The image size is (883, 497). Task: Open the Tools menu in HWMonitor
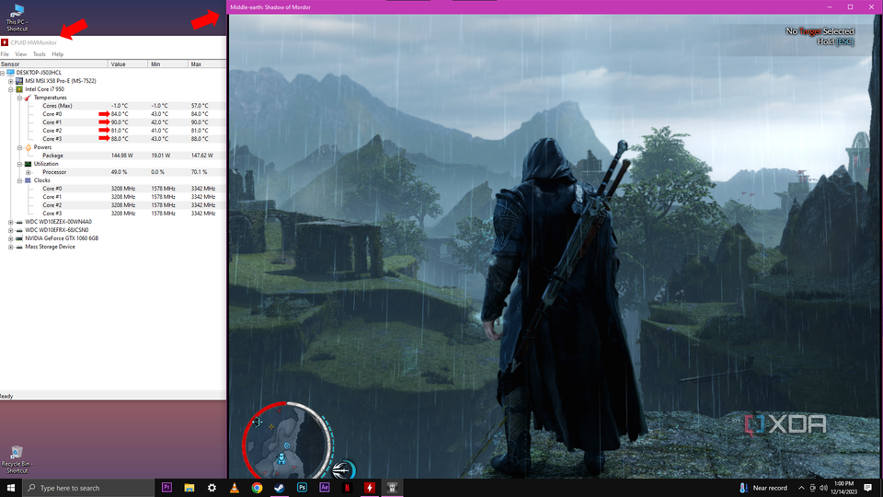[x=39, y=54]
